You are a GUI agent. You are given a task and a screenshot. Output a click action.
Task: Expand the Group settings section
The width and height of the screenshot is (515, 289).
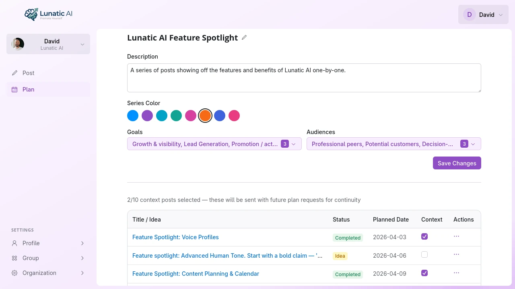[48, 258]
